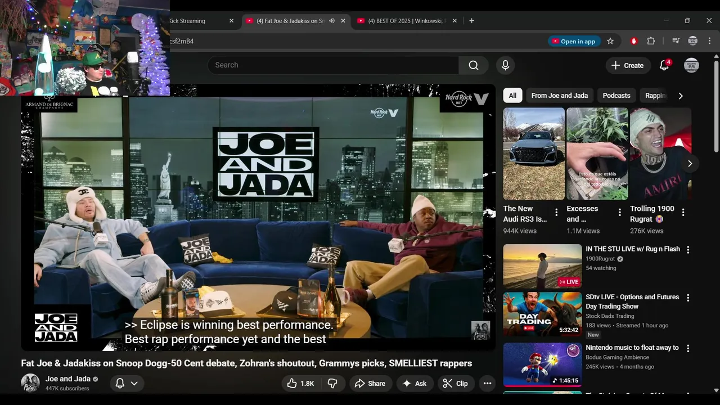Image resolution: width=720 pixels, height=405 pixels.
Task: Open options for IN THE STU LIVE video
Action: point(687,250)
